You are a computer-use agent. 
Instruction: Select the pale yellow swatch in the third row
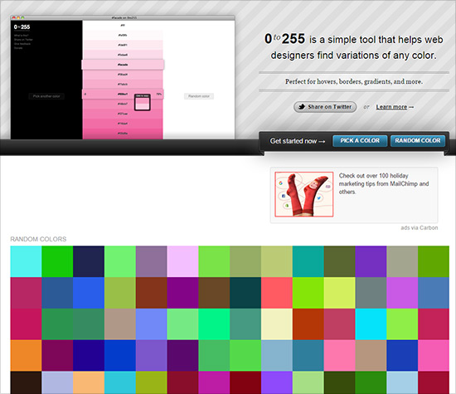click(277, 324)
